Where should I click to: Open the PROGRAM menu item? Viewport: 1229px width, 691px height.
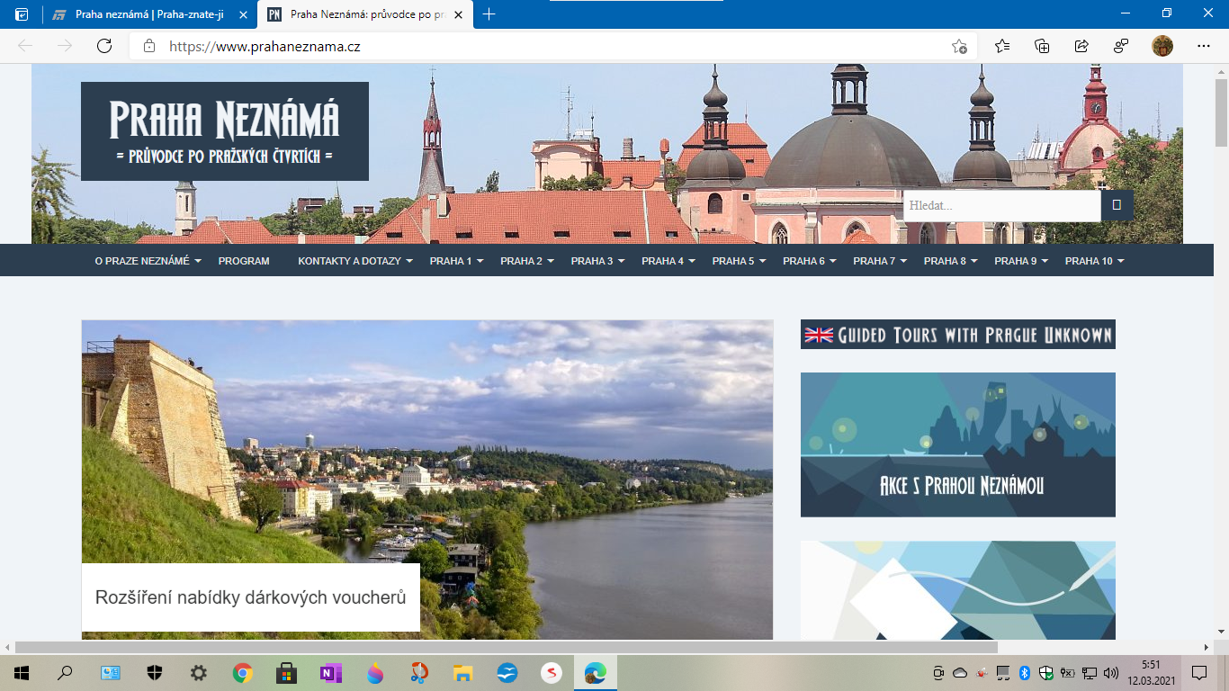244,261
